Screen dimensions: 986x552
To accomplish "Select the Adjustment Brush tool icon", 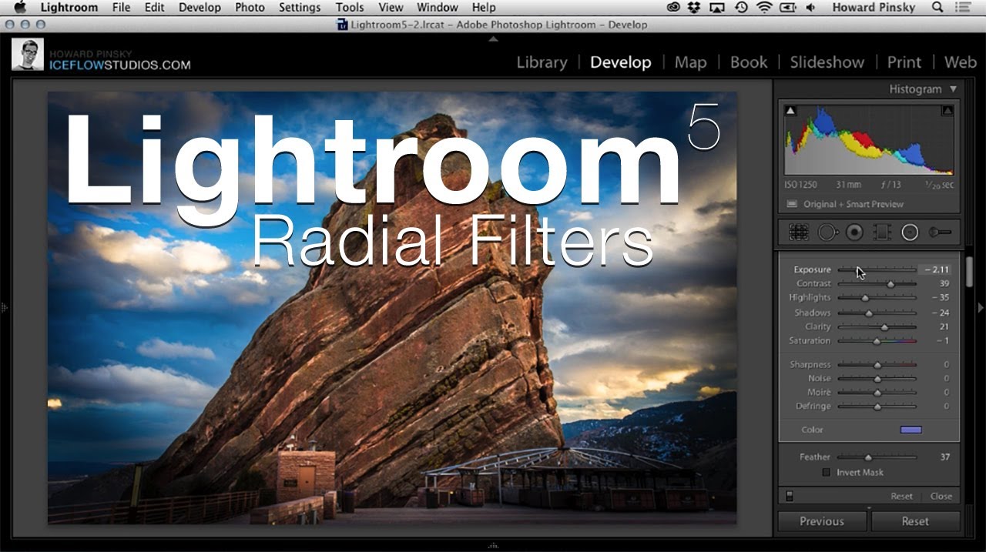I will pyautogui.click(x=940, y=232).
